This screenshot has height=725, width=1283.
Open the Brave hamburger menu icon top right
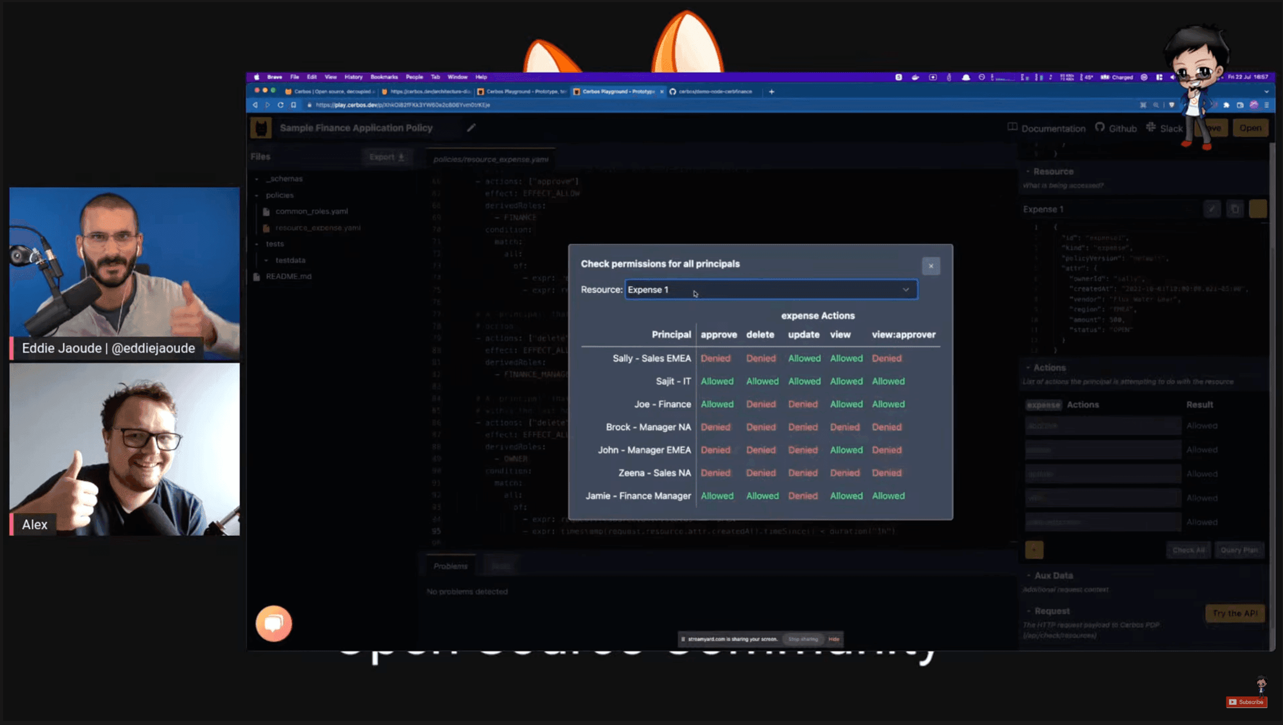click(1267, 104)
